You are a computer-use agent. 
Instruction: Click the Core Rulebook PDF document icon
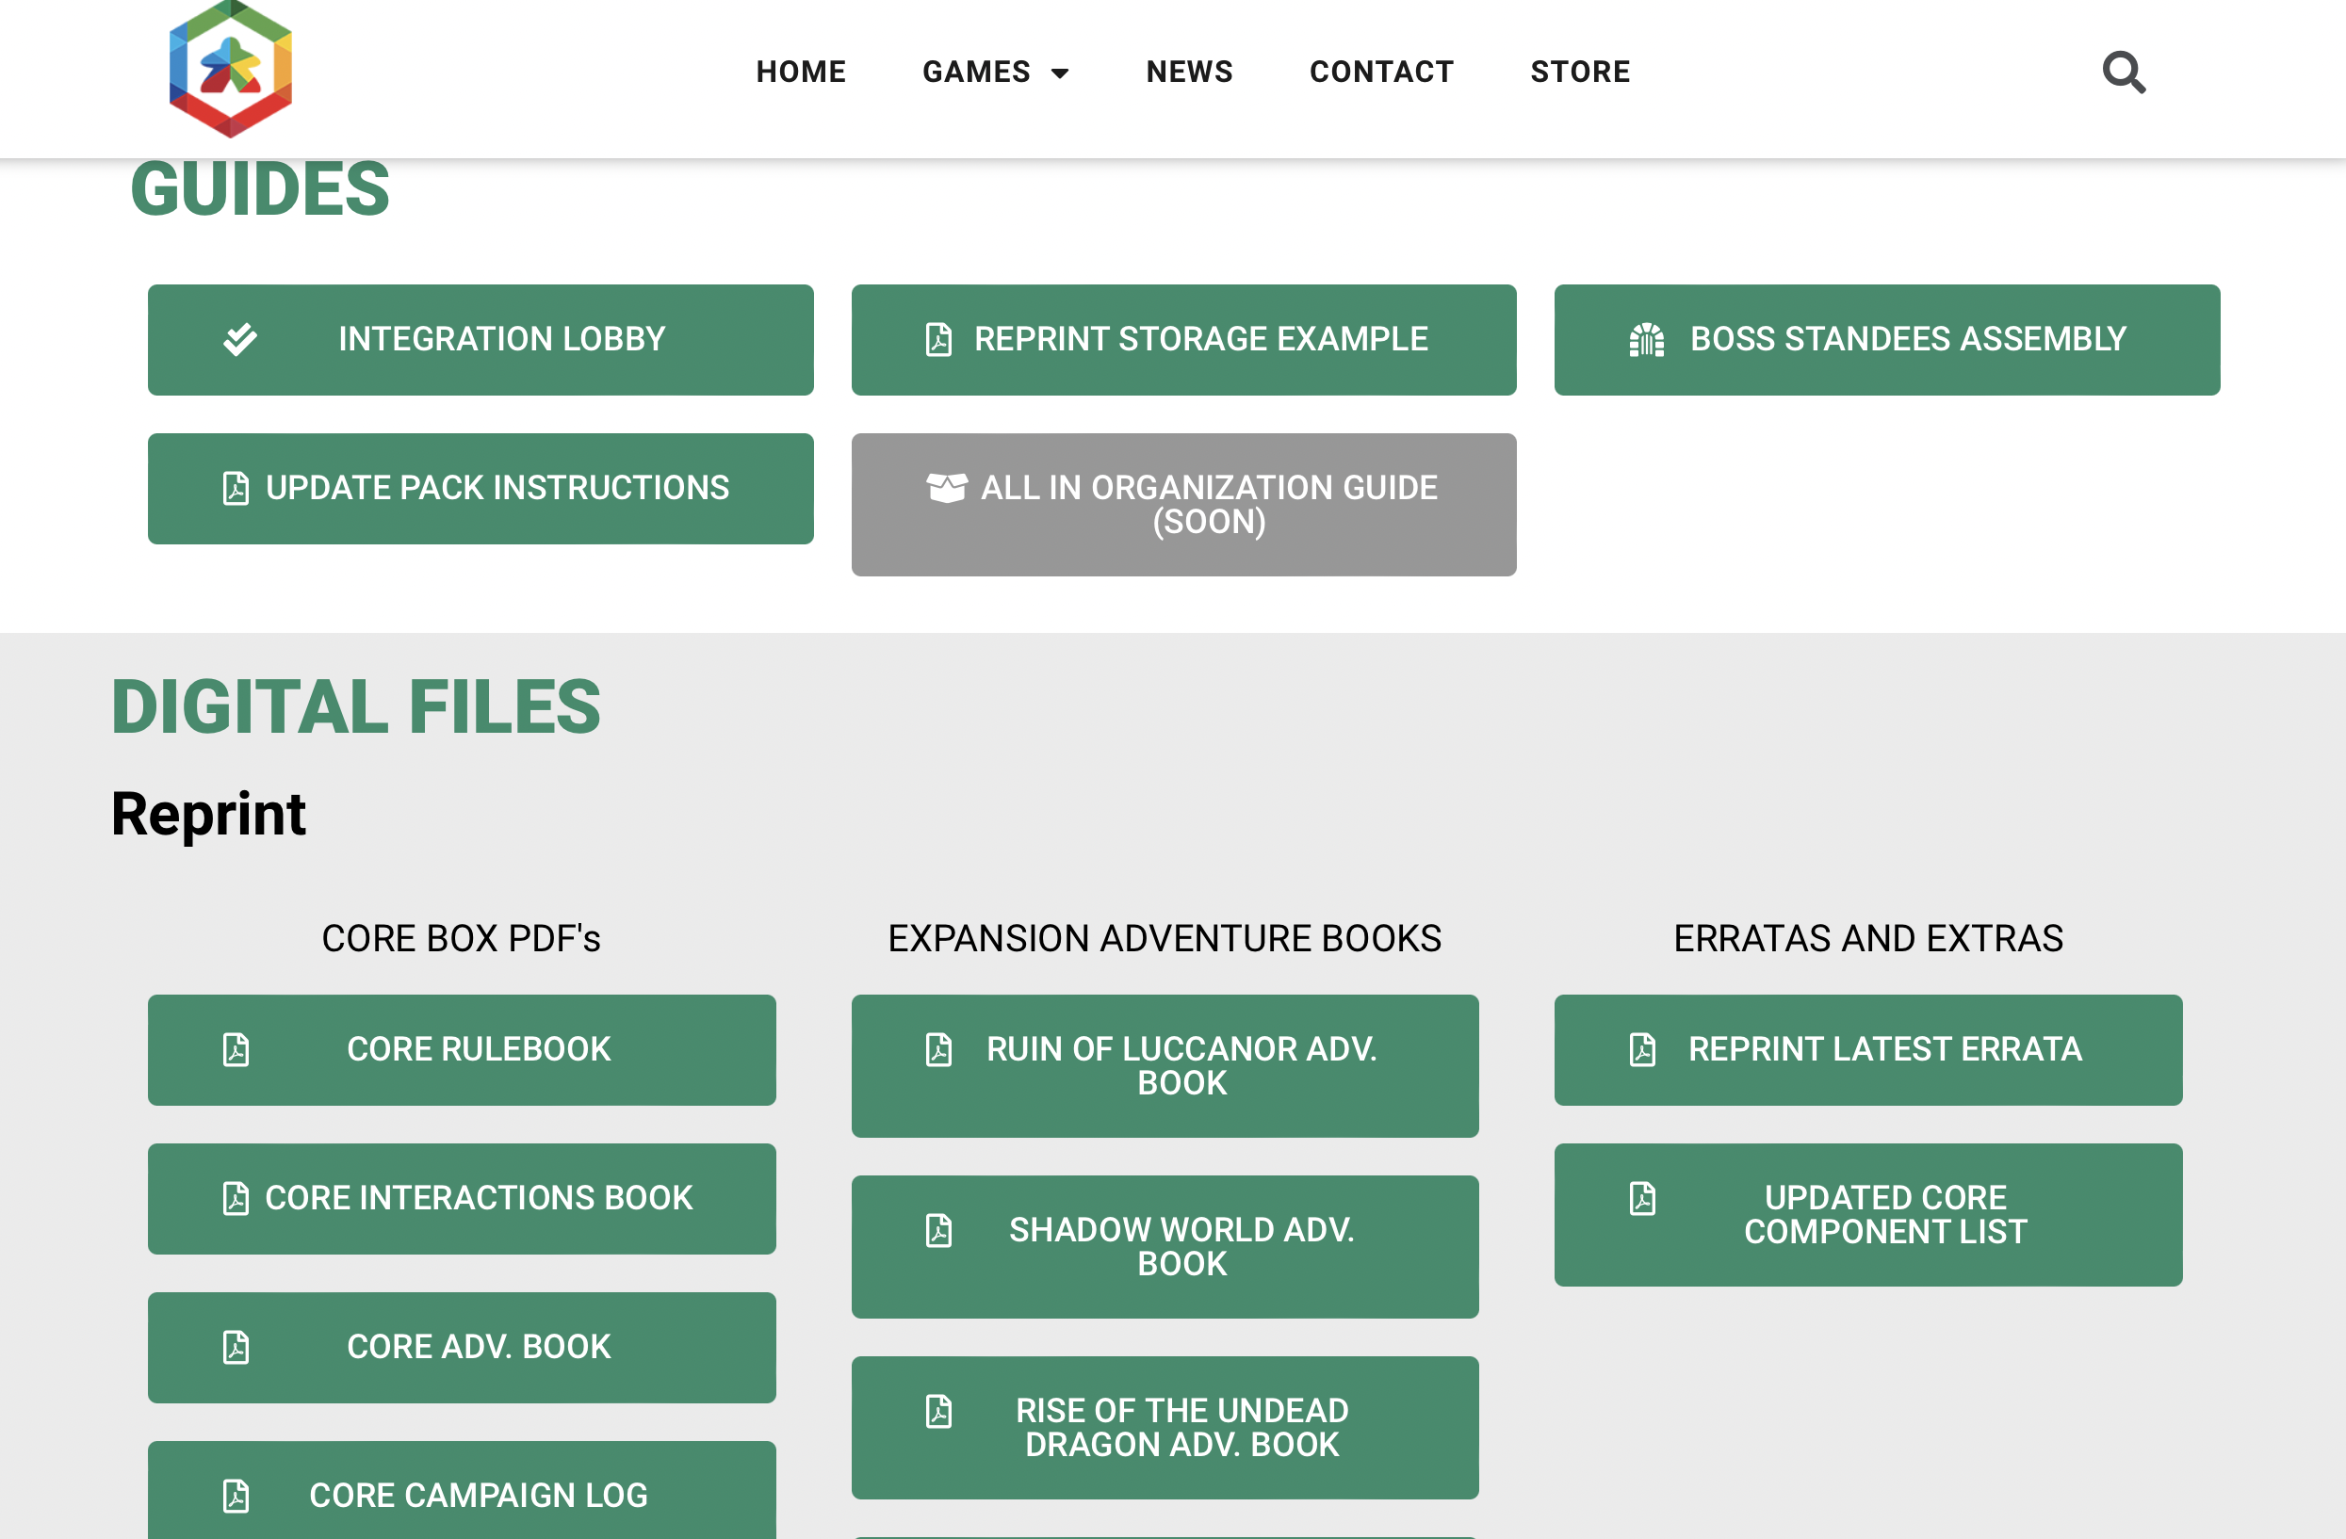click(236, 1049)
